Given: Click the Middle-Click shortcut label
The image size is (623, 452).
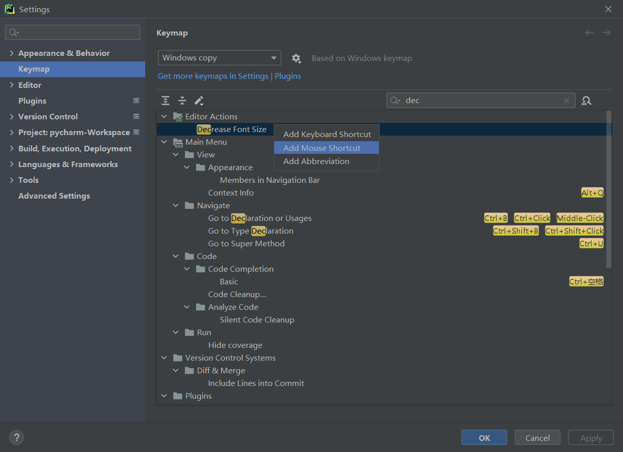Looking at the screenshot, I should coord(580,218).
